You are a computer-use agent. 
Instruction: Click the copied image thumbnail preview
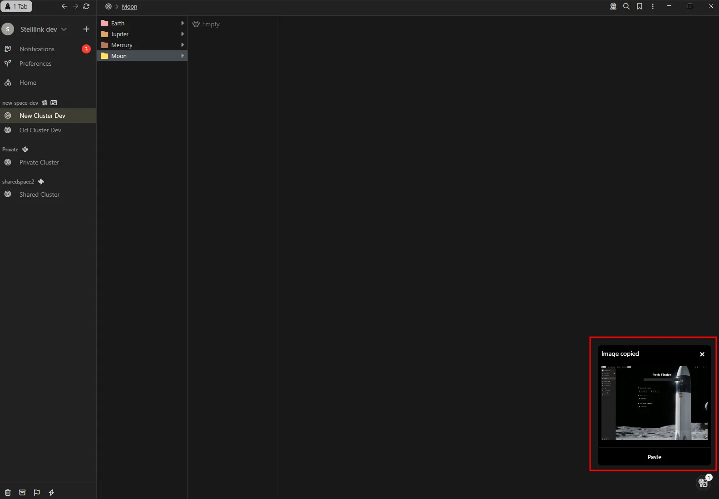[x=655, y=403]
